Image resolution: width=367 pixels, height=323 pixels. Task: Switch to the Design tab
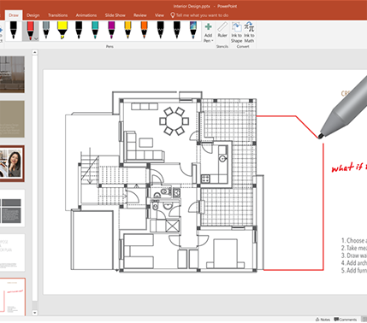(33, 15)
